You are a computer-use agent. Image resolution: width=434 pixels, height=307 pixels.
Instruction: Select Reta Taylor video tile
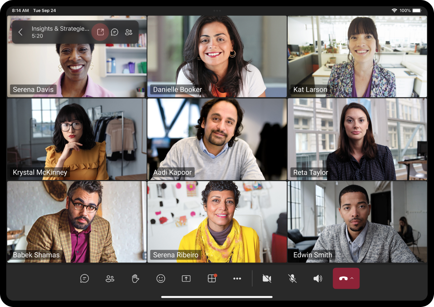click(x=357, y=139)
